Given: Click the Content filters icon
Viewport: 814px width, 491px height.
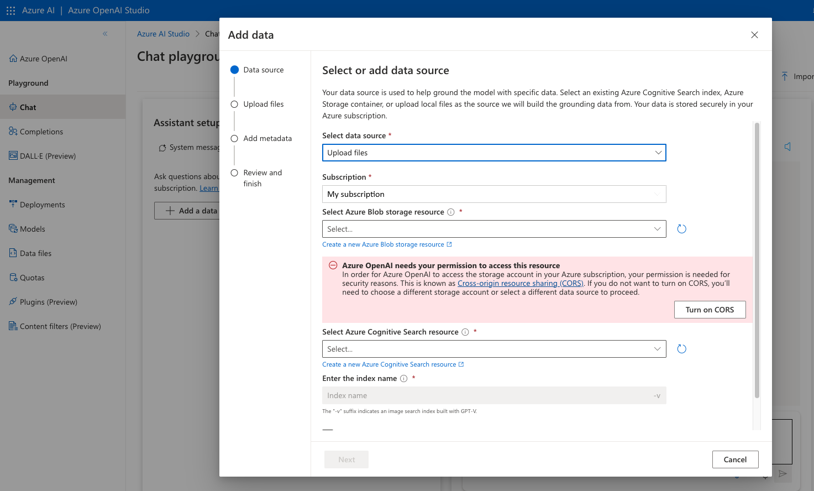Looking at the screenshot, I should 13,326.
